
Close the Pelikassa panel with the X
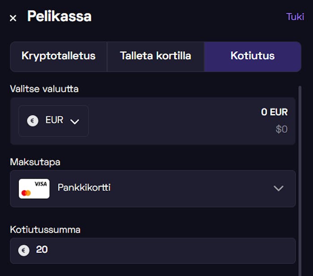coord(13,18)
